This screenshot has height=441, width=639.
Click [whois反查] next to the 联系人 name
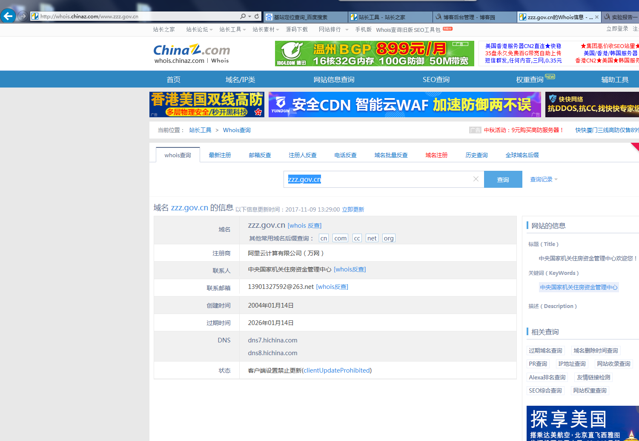point(350,269)
